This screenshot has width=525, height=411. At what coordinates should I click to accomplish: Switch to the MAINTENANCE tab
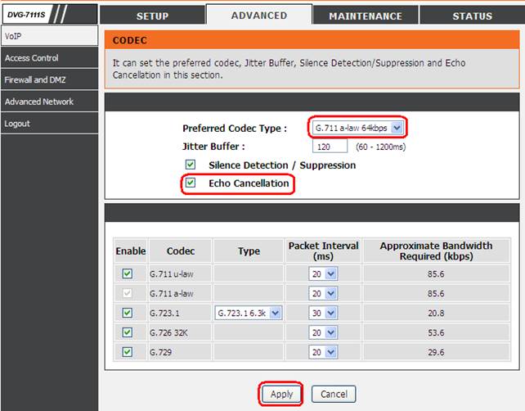(366, 16)
